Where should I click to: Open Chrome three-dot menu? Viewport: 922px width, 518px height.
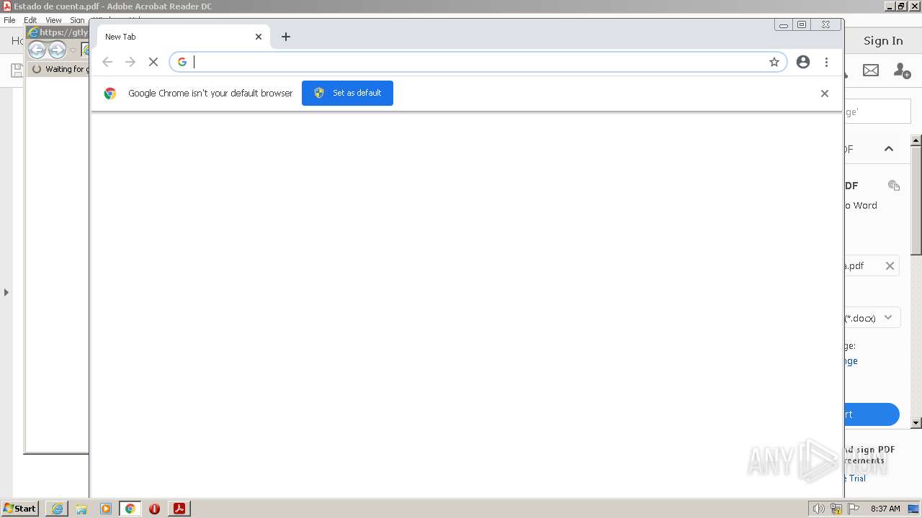click(826, 62)
